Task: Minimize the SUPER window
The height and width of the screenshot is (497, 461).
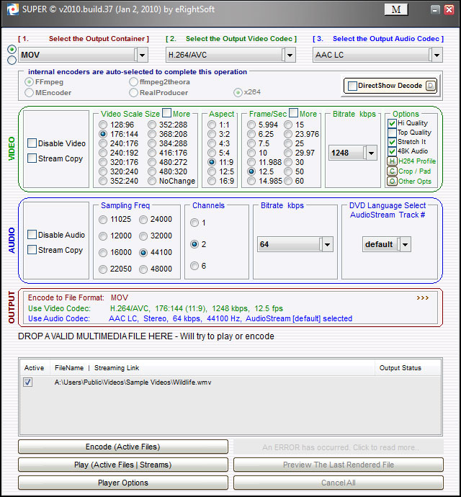Action: tap(434, 10)
